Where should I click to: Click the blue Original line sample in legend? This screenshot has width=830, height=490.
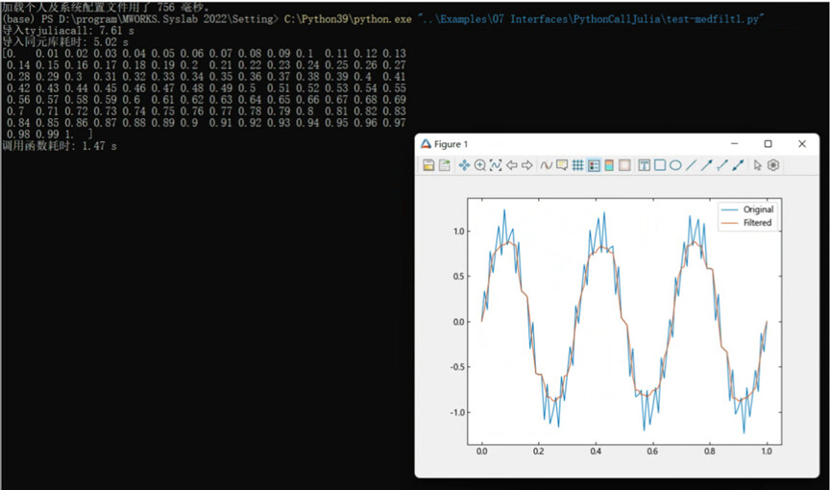click(729, 209)
